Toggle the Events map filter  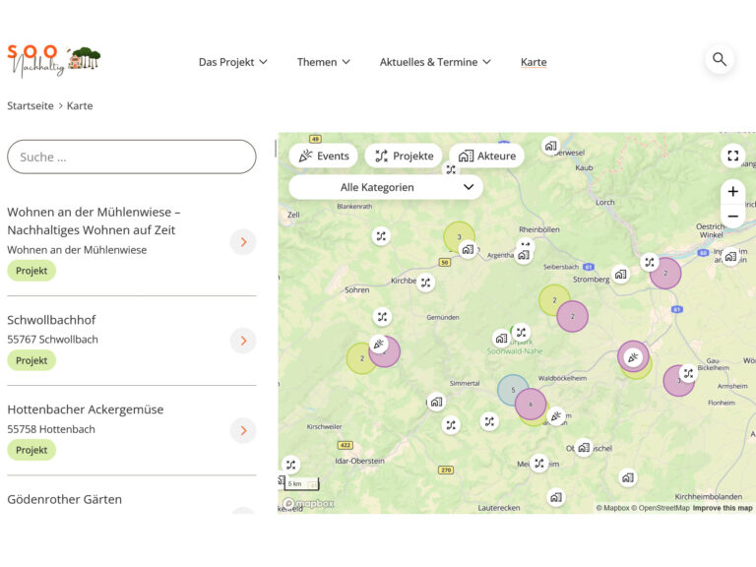pyautogui.click(x=324, y=156)
